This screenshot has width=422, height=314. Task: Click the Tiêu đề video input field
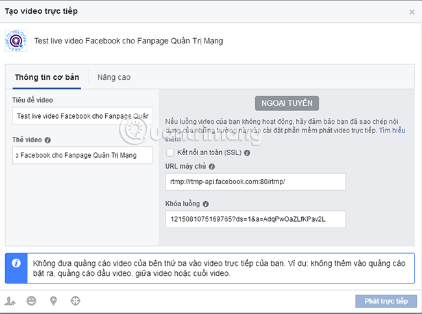click(x=82, y=116)
